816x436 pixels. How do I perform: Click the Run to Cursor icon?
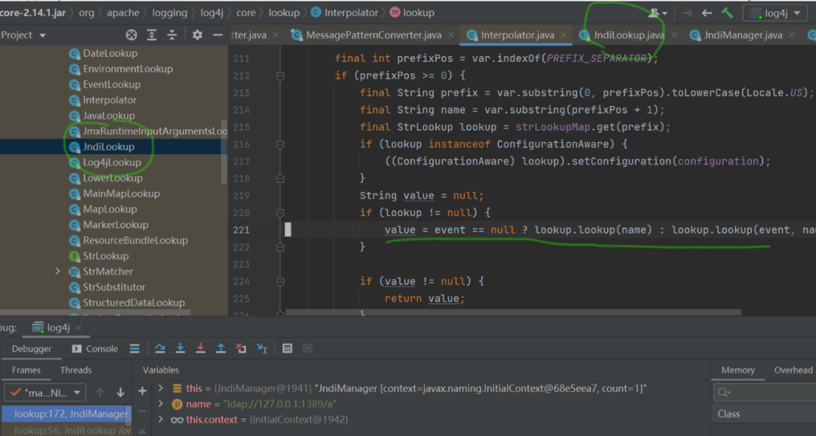261,348
